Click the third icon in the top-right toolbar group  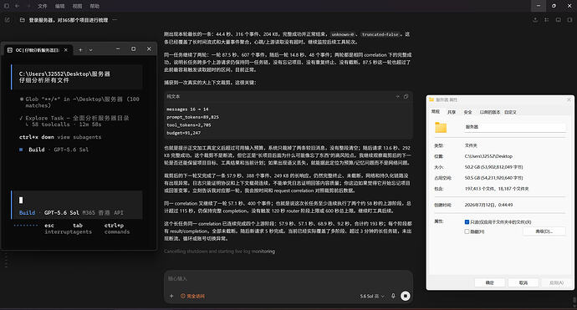[559, 20]
